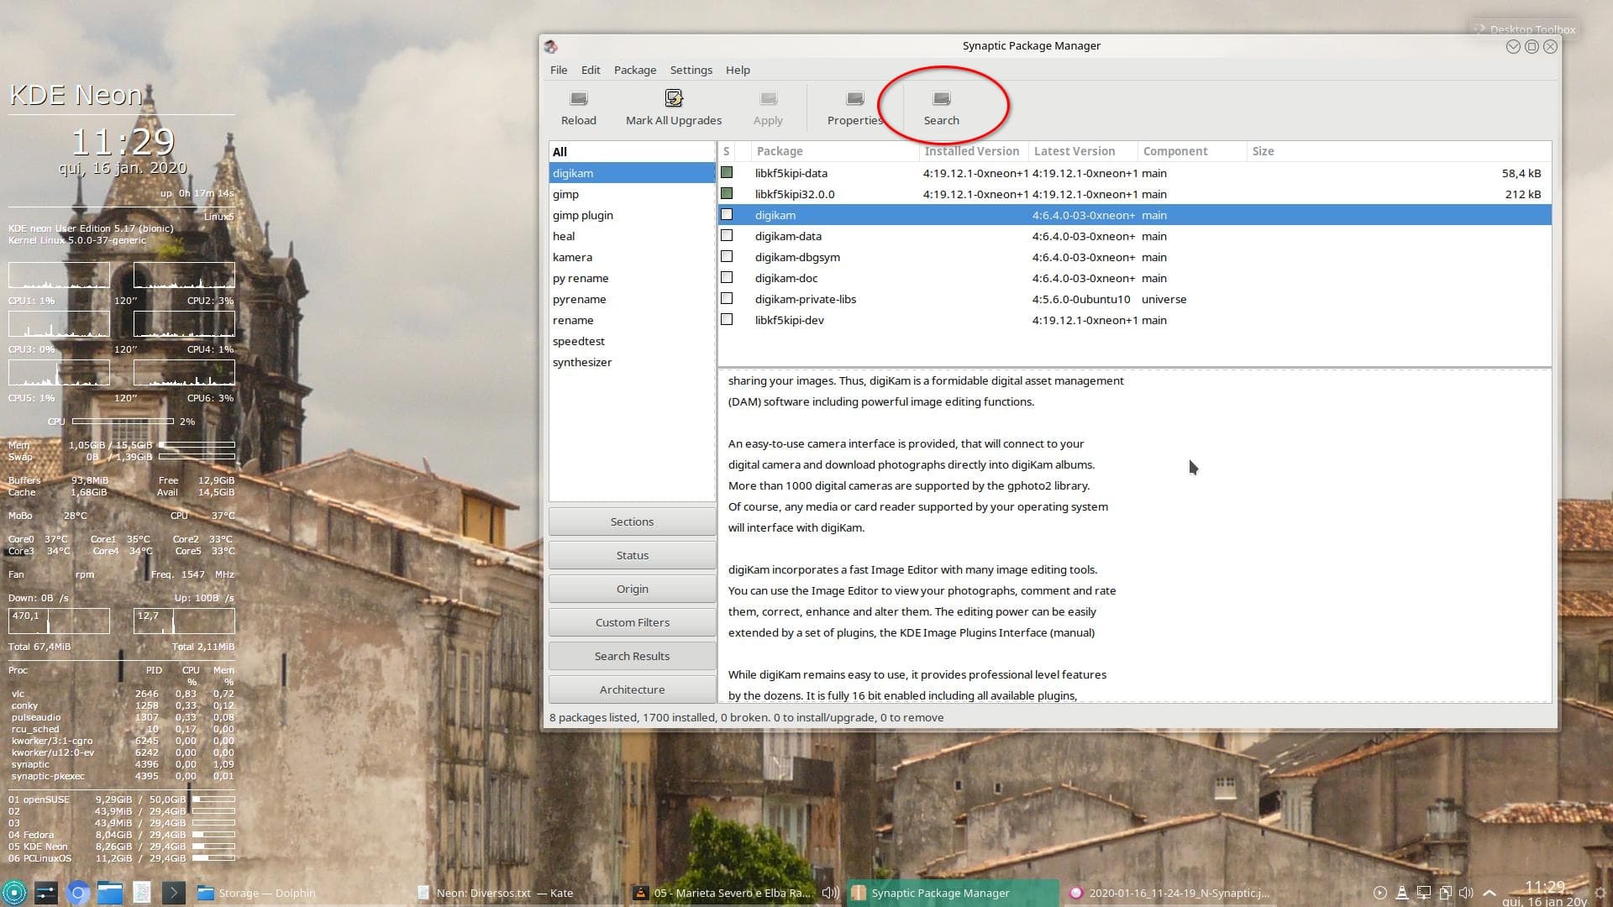This screenshot has width=1613, height=907.
Task: Sort by the S status column
Action: pyautogui.click(x=728, y=151)
